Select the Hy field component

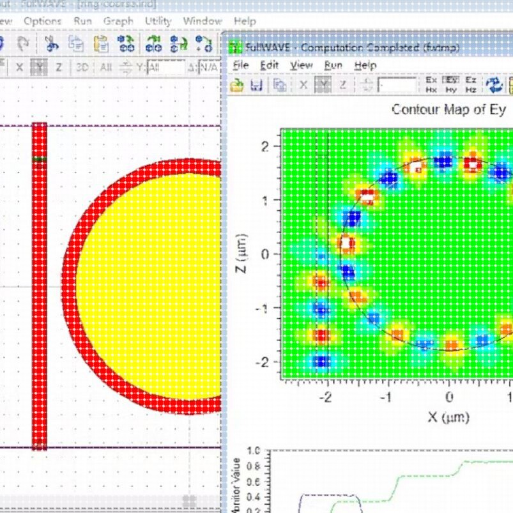tap(451, 89)
